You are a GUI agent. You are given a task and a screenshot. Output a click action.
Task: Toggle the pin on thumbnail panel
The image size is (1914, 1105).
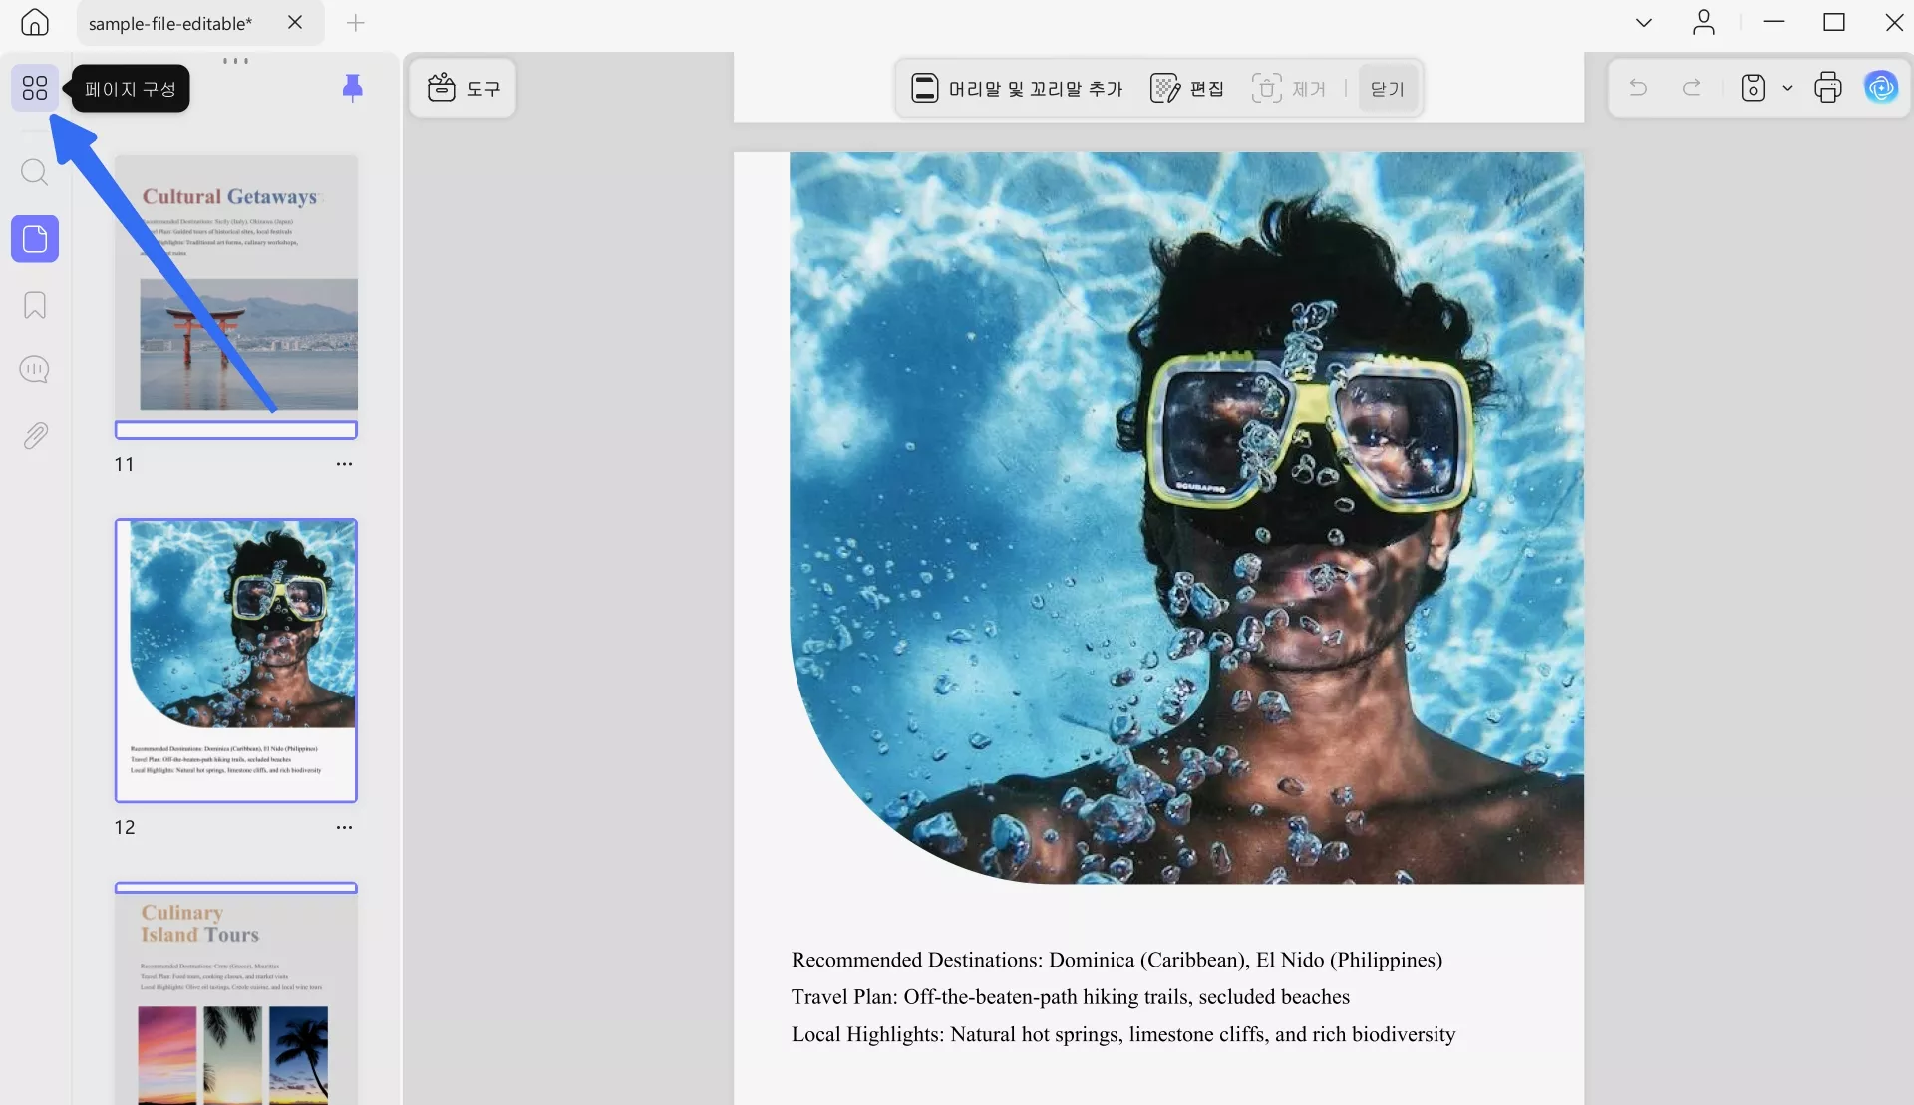(x=352, y=88)
